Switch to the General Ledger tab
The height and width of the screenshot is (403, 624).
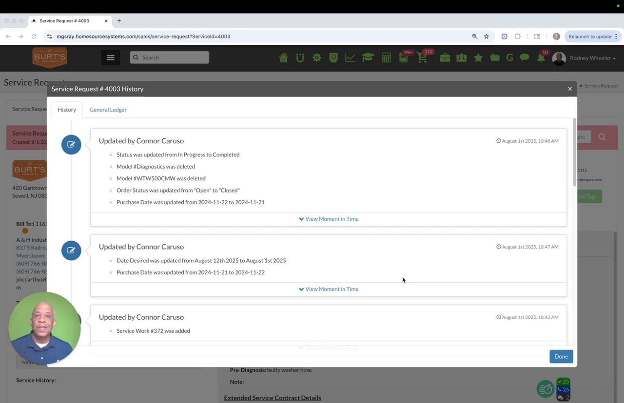pos(108,110)
